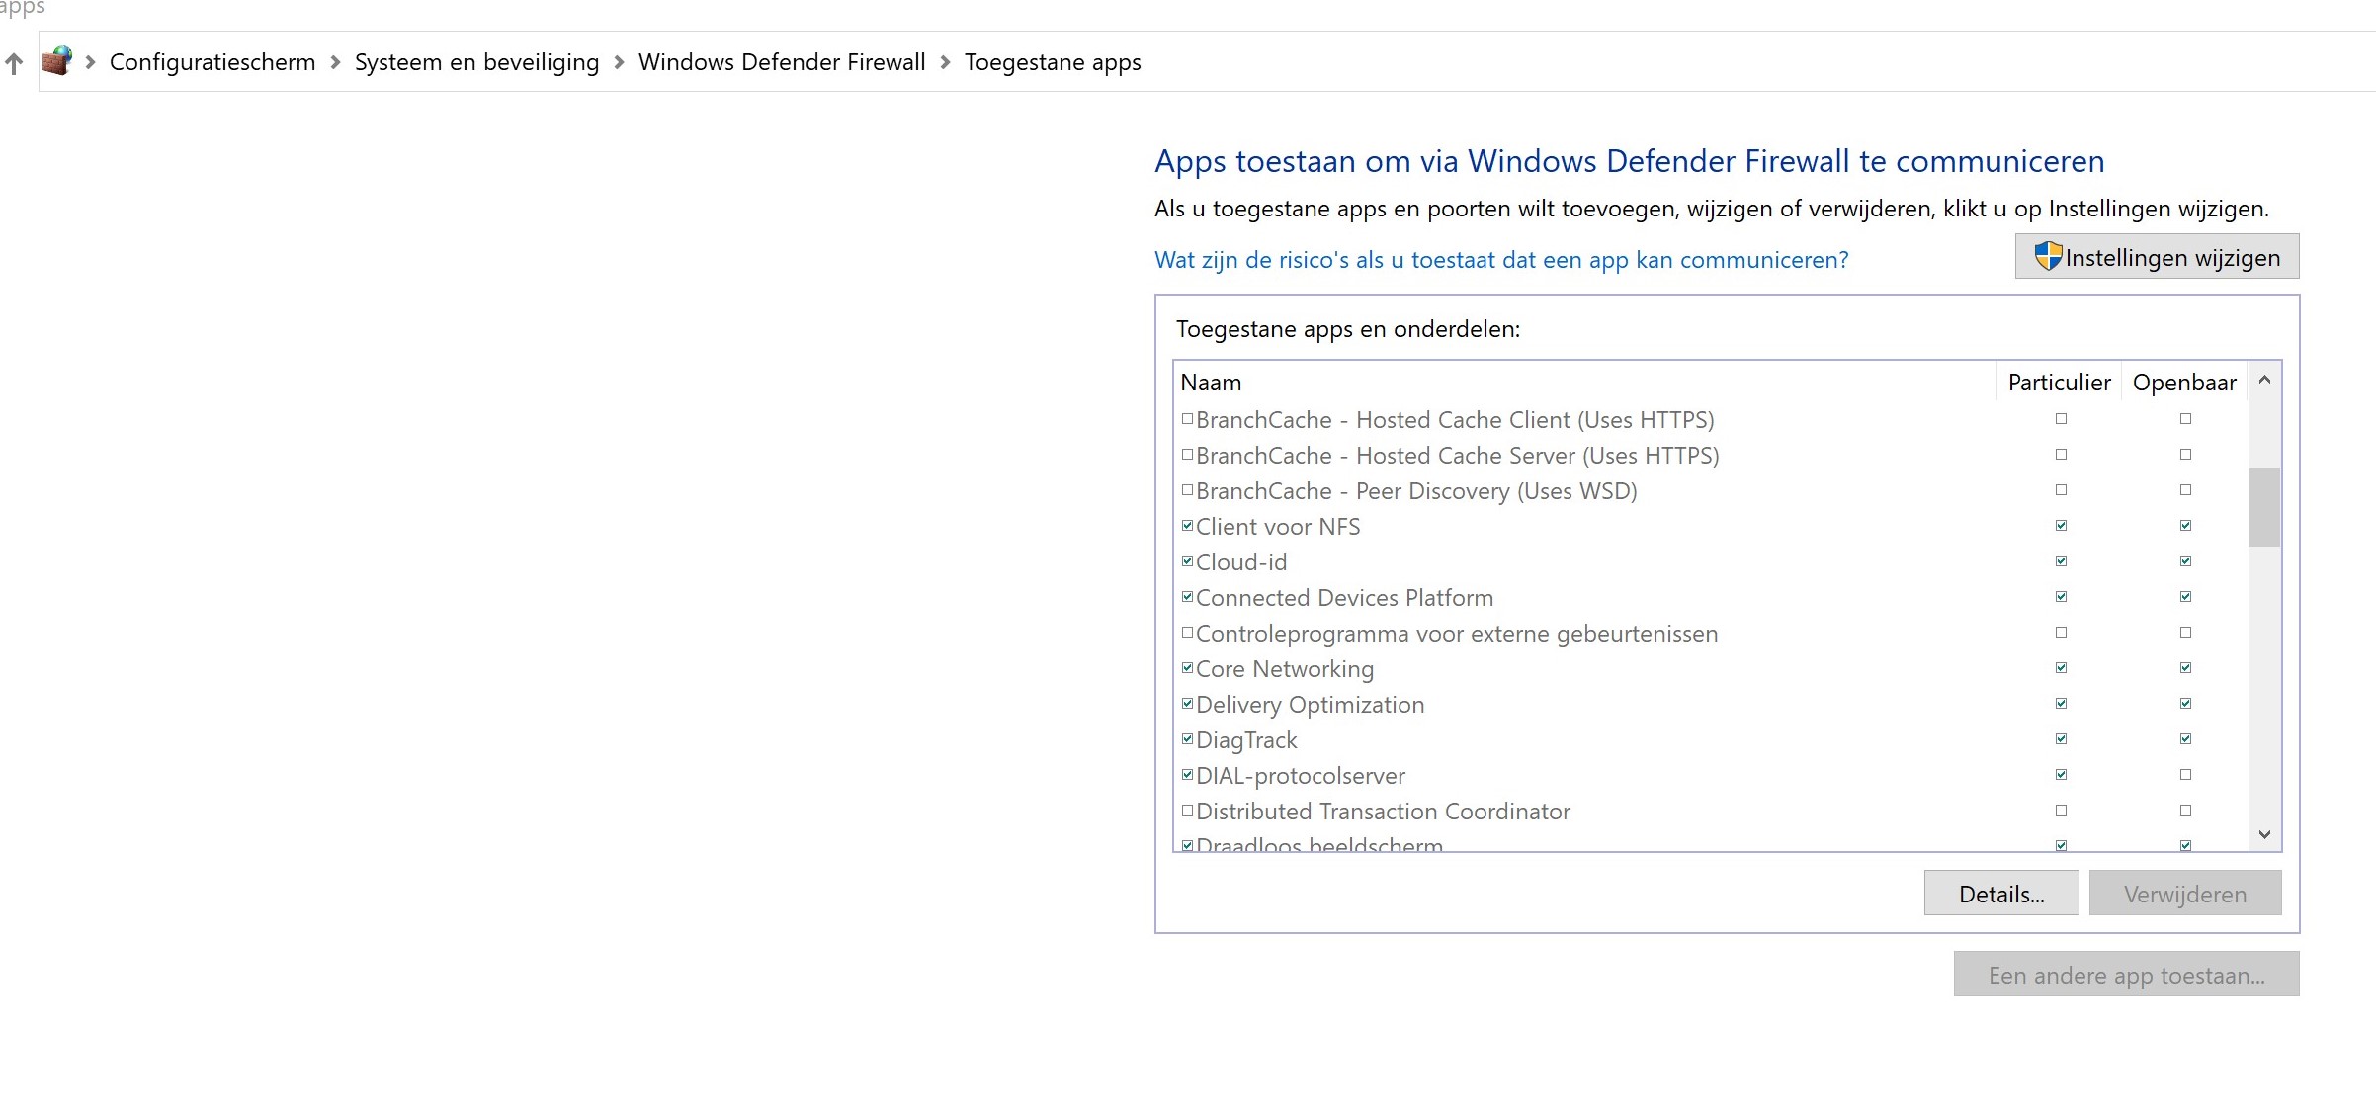Select the Delivery Optimization row text

[x=1311, y=705]
